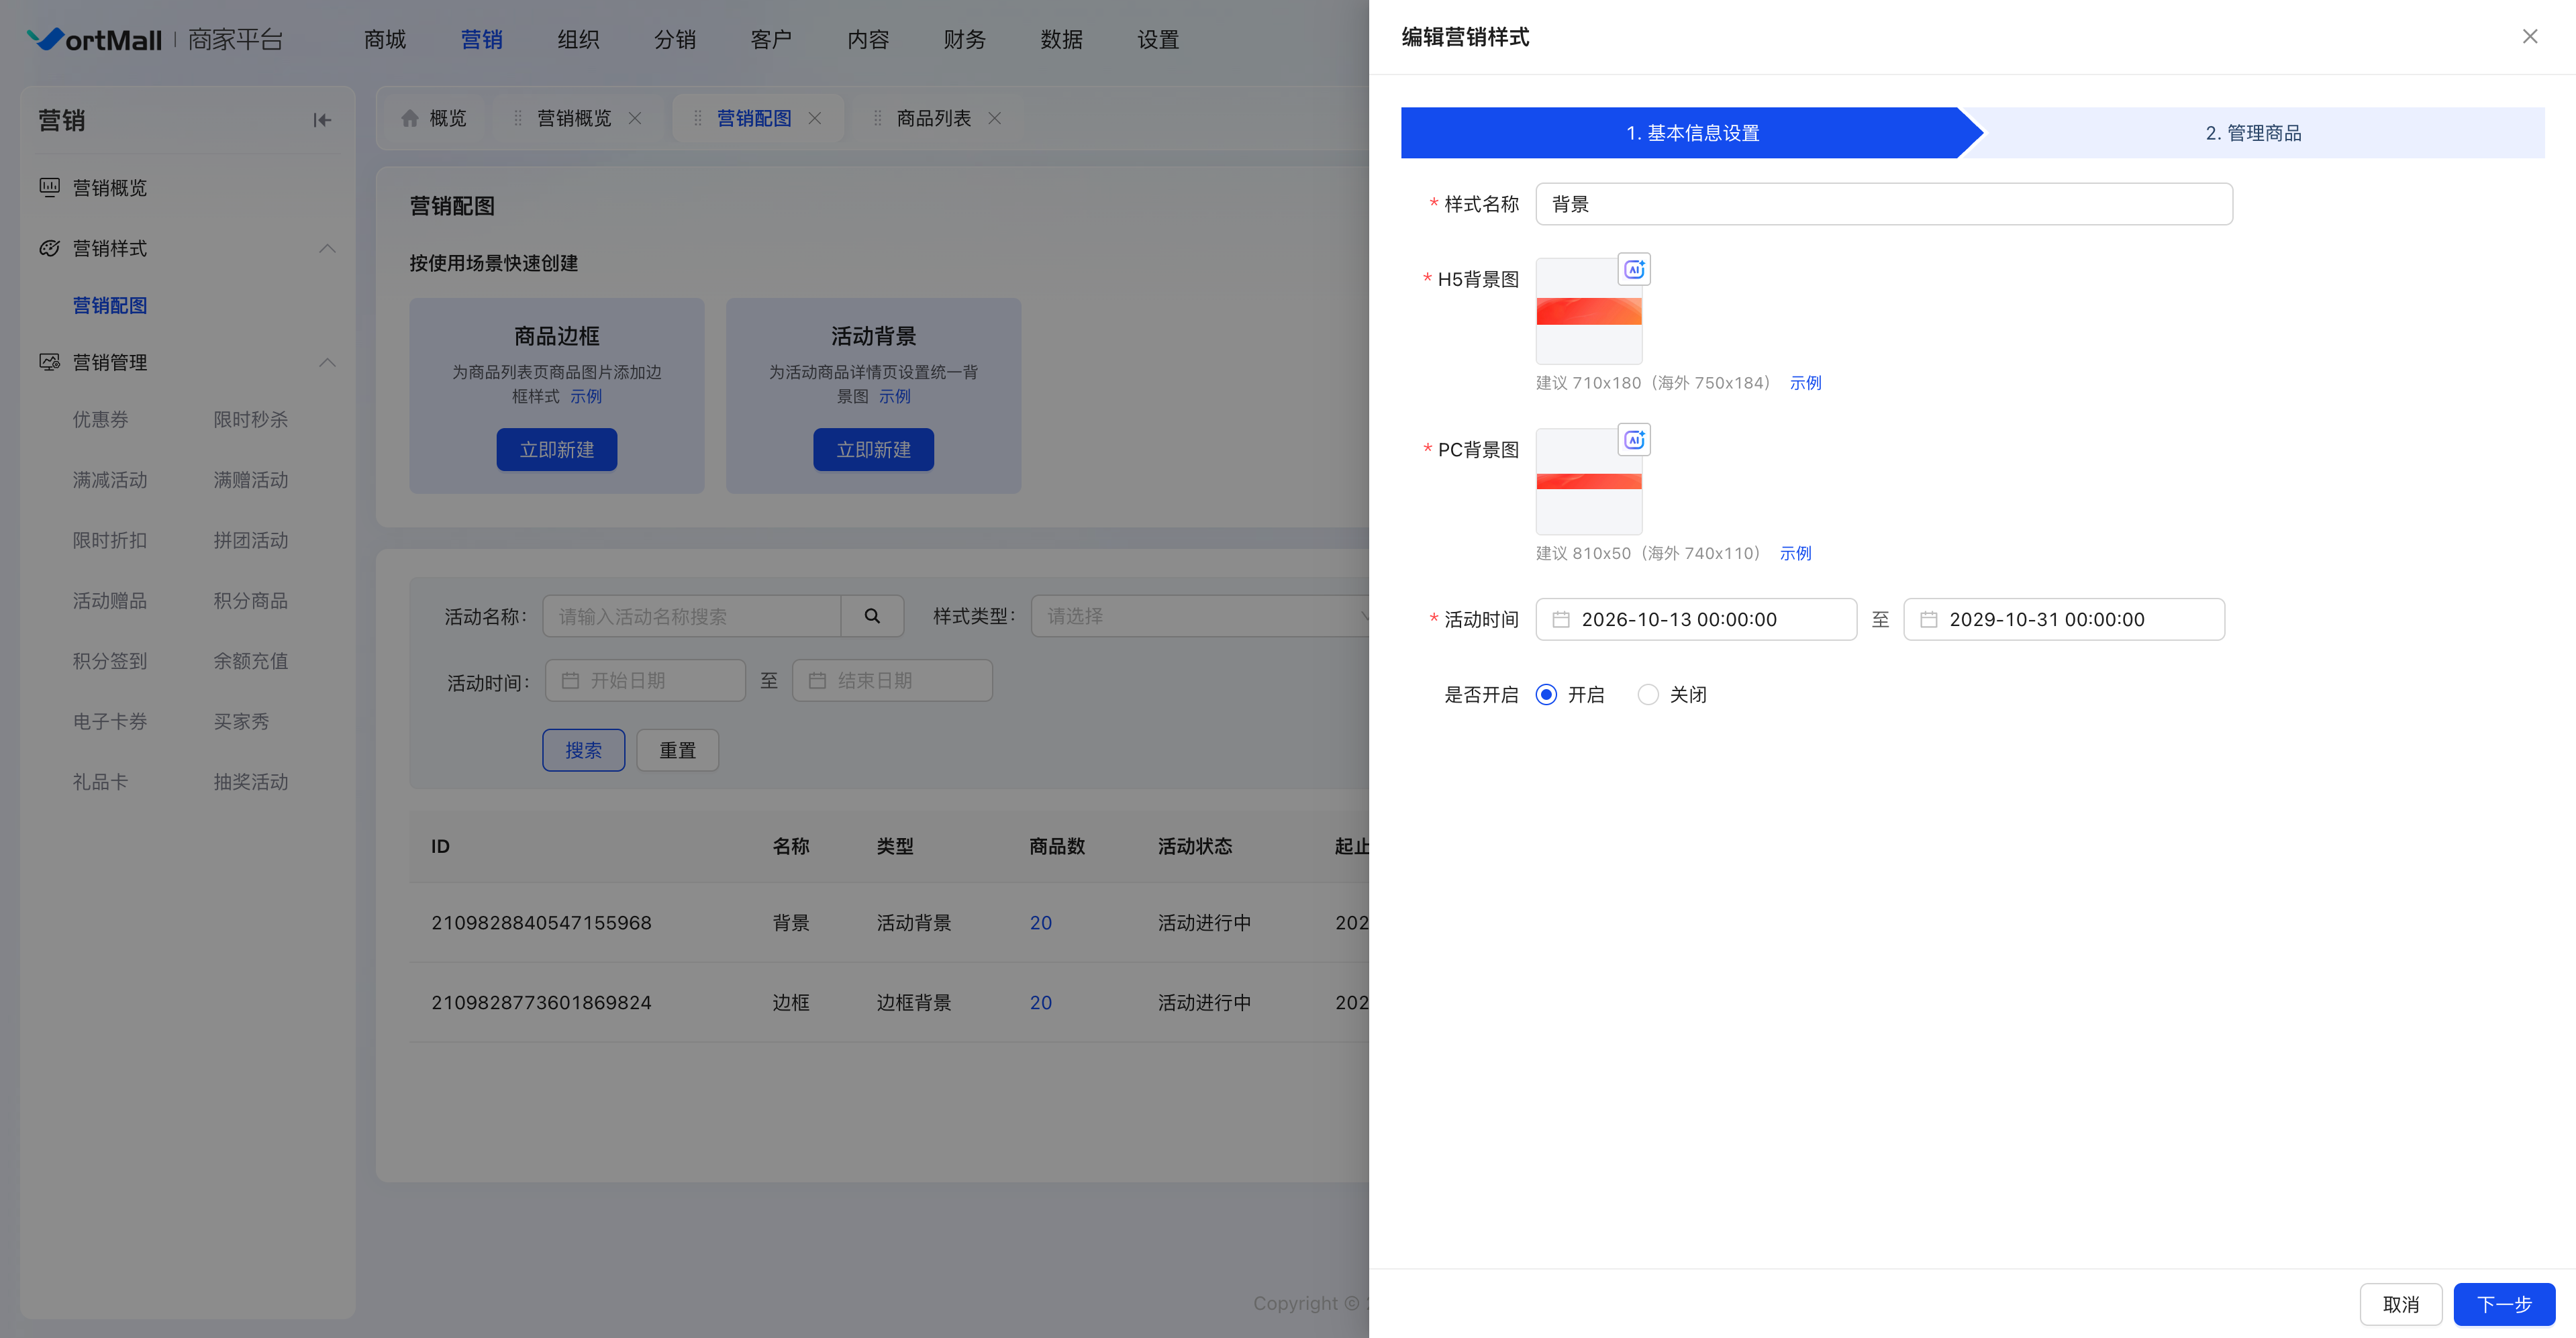Select the 开启 radio option
The image size is (2576, 1338).
point(1546,694)
